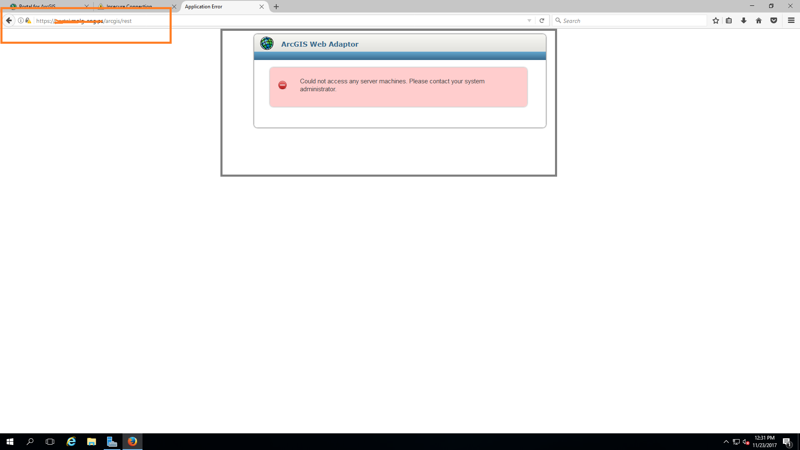800x450 pixels.
Task: Go to the Firefox home page
Action: 758,20
